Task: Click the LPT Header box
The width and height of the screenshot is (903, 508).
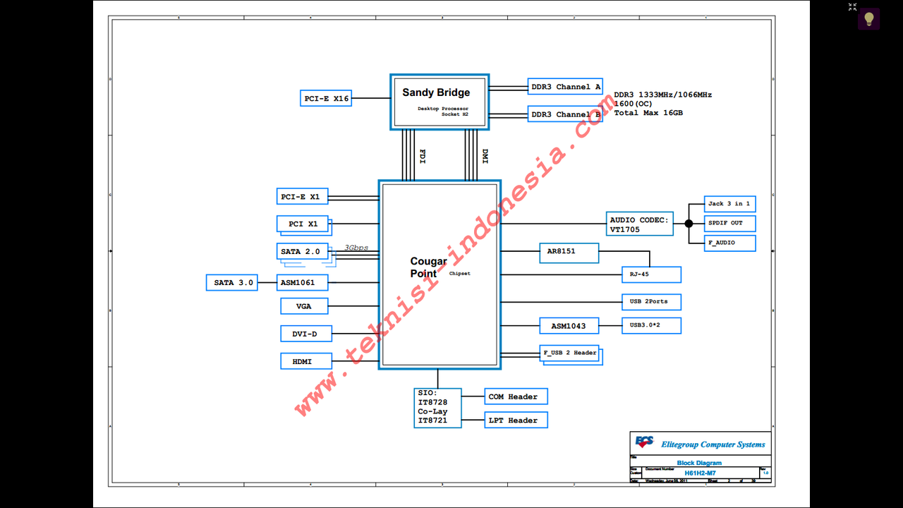Action: tap(516, 421)
